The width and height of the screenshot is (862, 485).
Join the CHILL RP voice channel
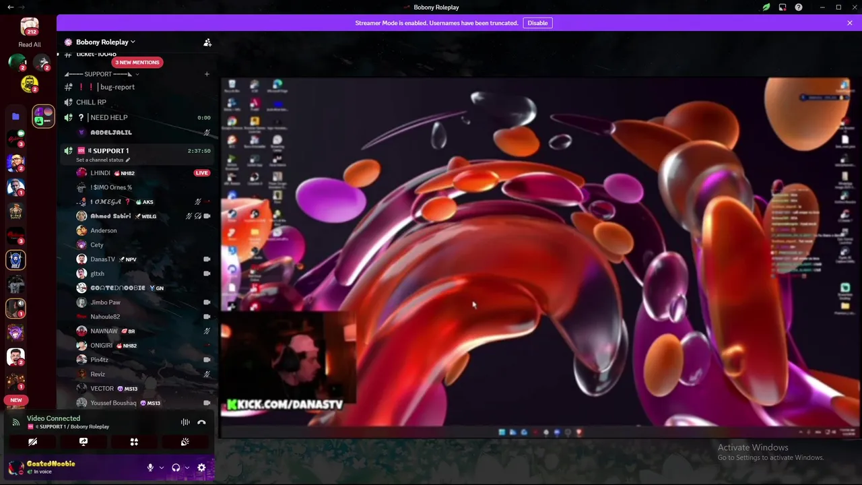click(137, 102)
